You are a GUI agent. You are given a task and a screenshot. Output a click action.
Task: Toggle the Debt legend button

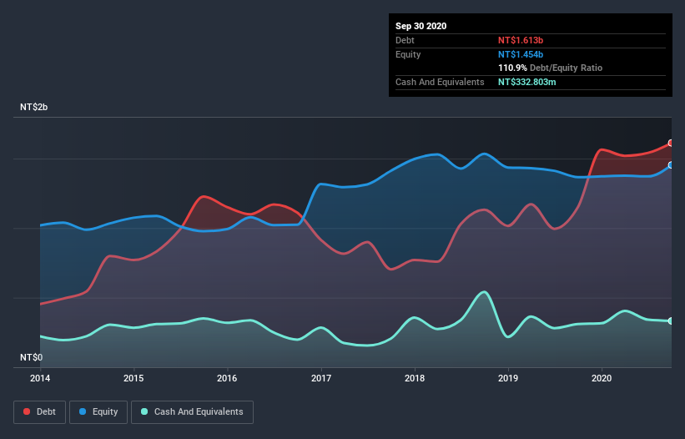(x=40, y=412)
